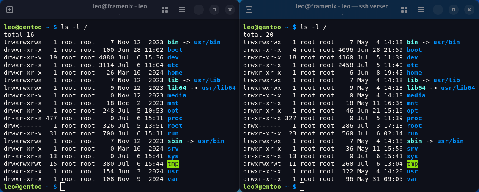The image size is (479, 192).
Task: Click link count '477' in the left terminal's proc row
Action: 51,118
